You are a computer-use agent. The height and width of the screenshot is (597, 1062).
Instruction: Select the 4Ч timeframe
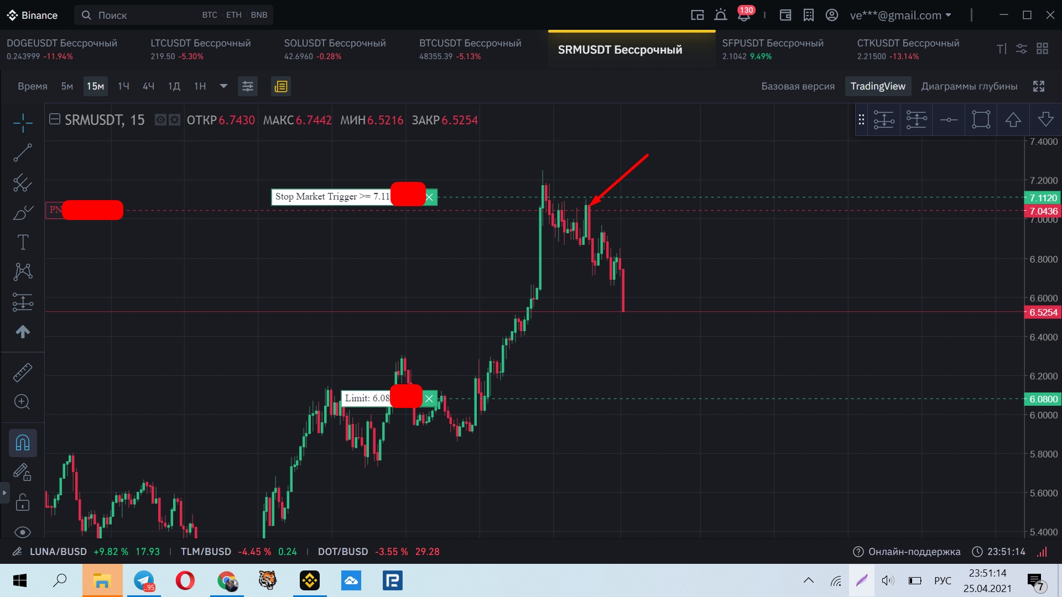point(148,86)
